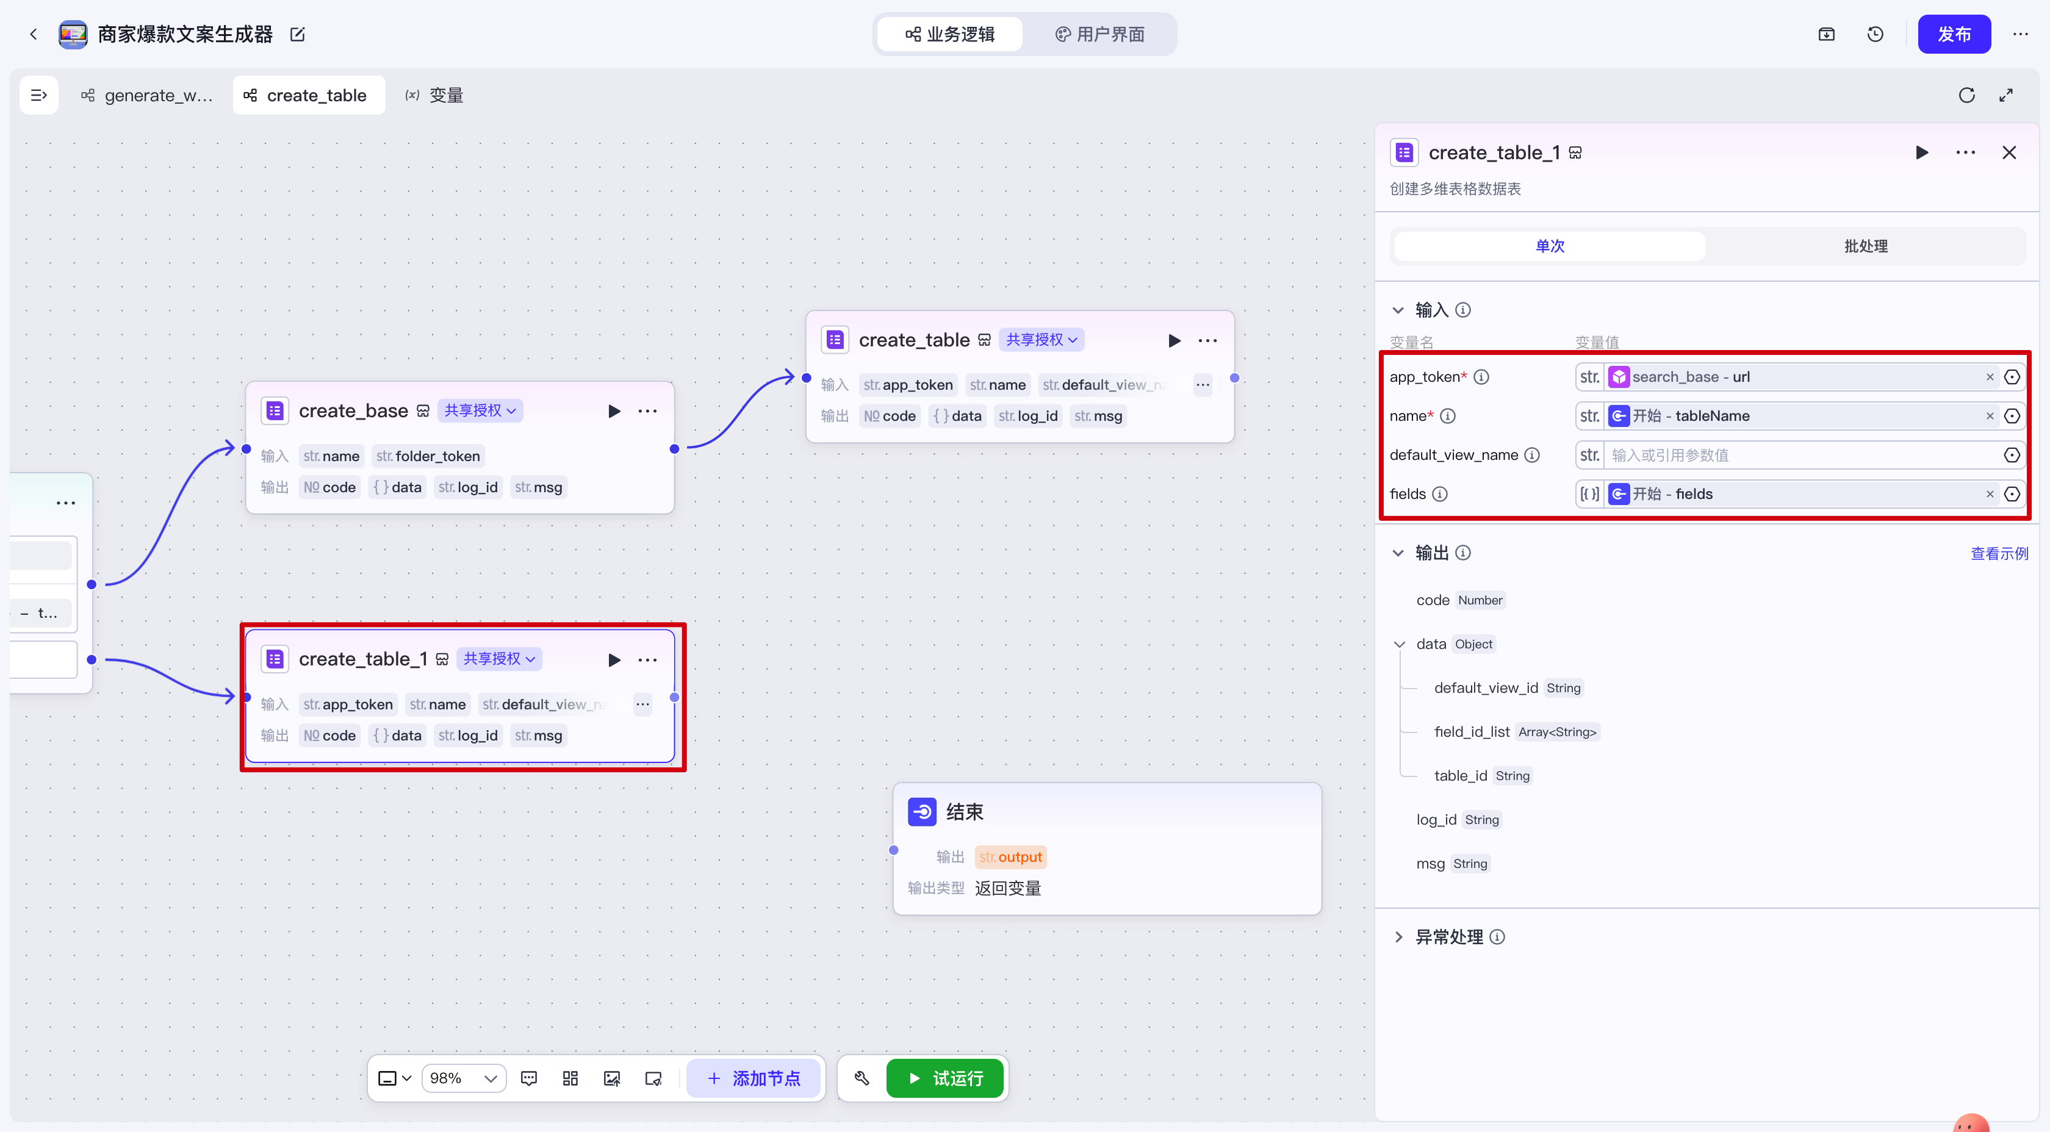
Task: Switch to 批处理 mode
Action: 1865,246
